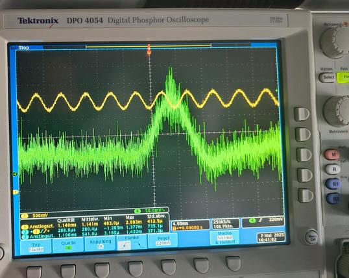Click the trigger delay 0.00000 s readout
The height and width of the screenshot is (278, 349).
187,227
